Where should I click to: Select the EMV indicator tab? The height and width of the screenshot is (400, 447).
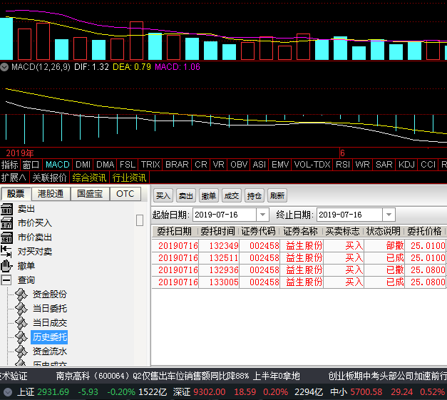click(x=280, y=165)
